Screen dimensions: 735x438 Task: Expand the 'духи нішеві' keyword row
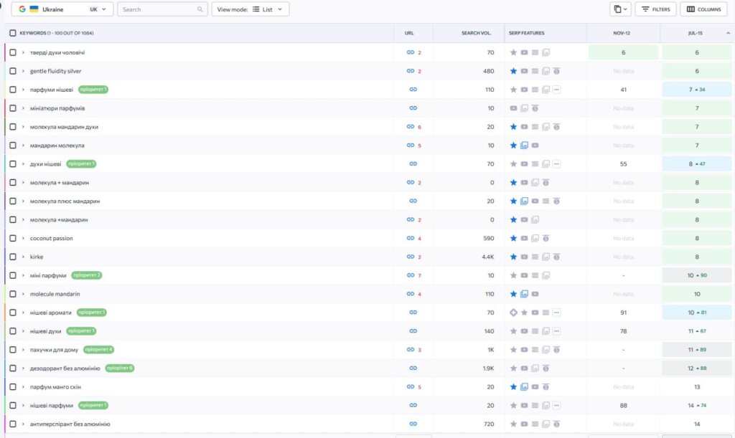click(x=23, y=164)
